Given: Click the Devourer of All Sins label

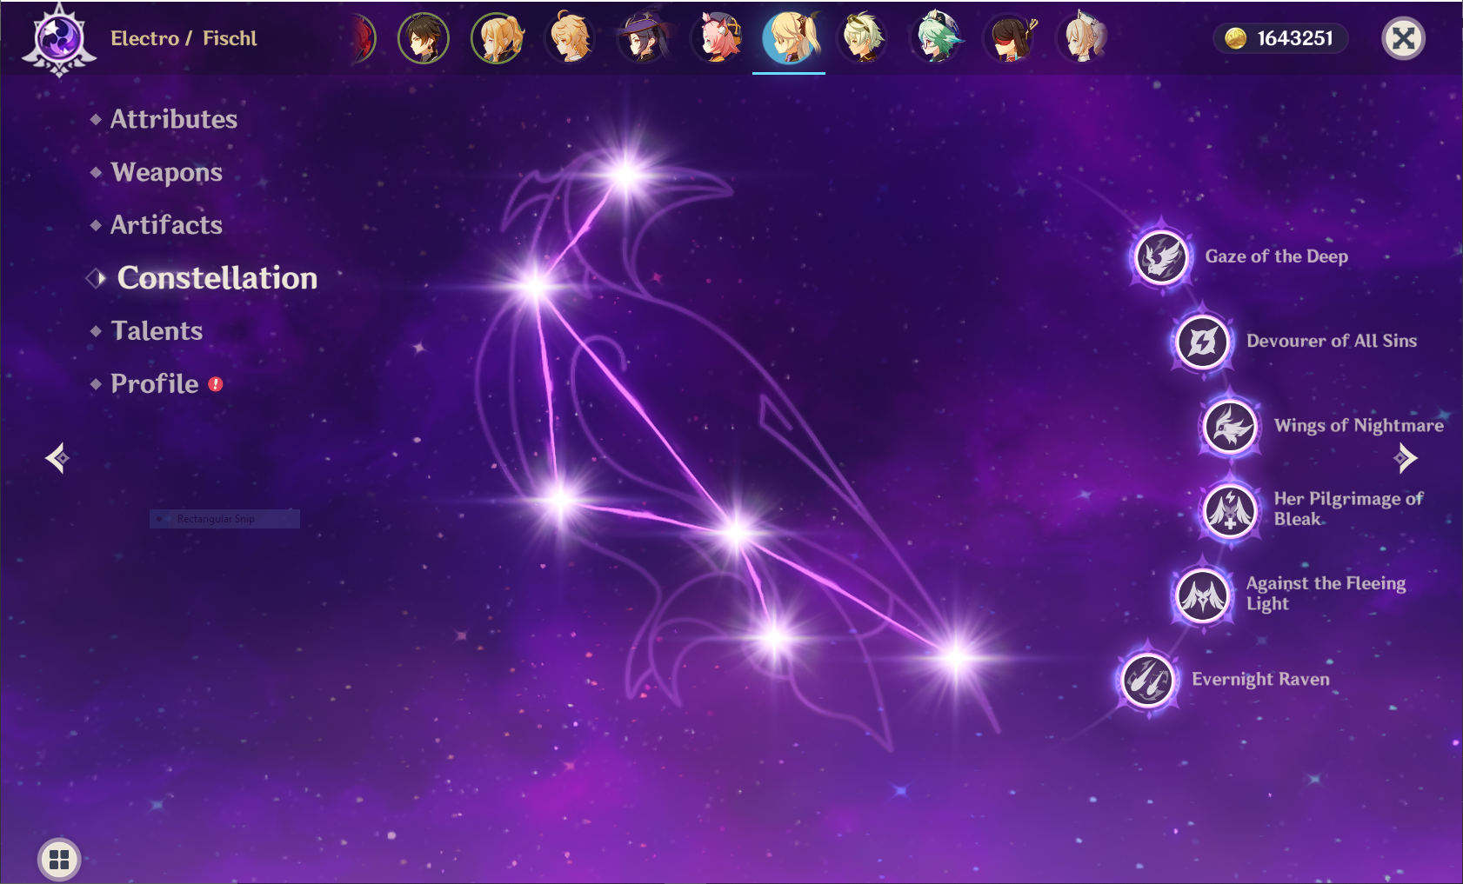Looking at the screenshot, I should (1332, 341).
